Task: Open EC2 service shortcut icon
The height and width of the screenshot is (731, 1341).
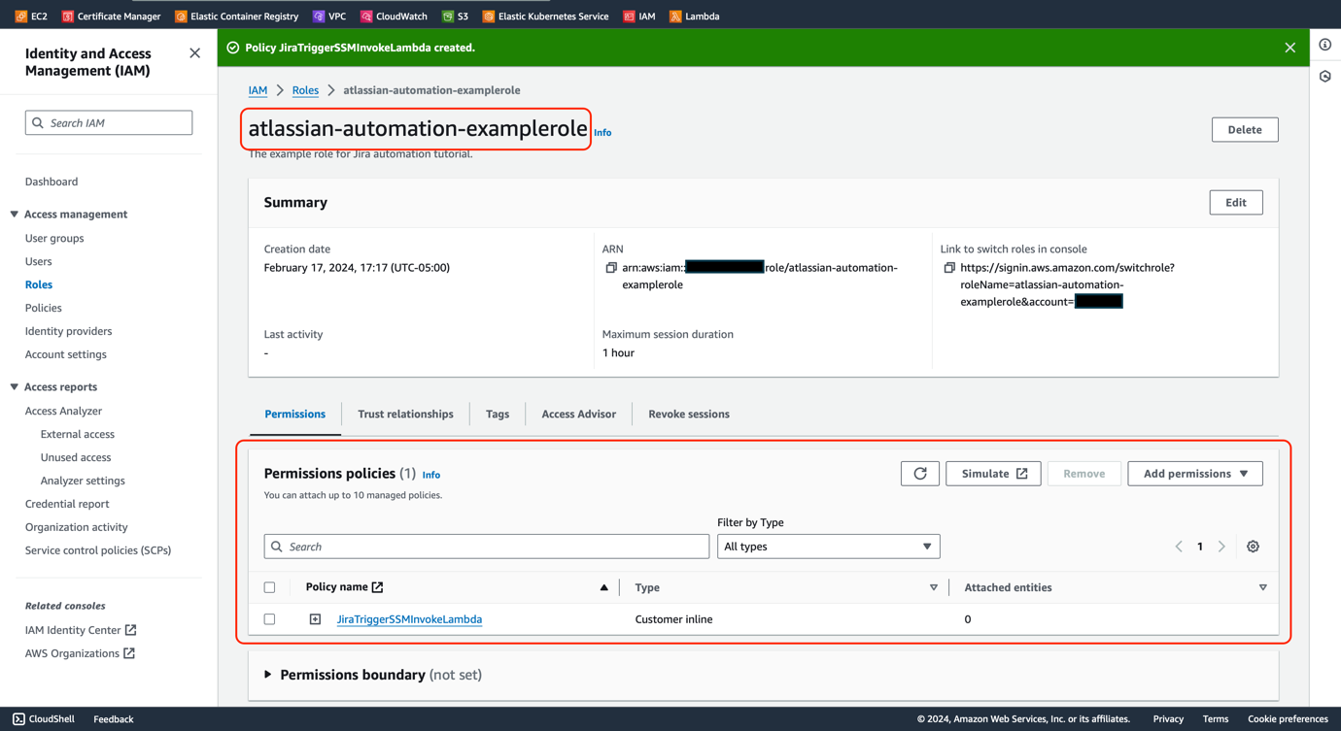Action: tap(21, 16)
